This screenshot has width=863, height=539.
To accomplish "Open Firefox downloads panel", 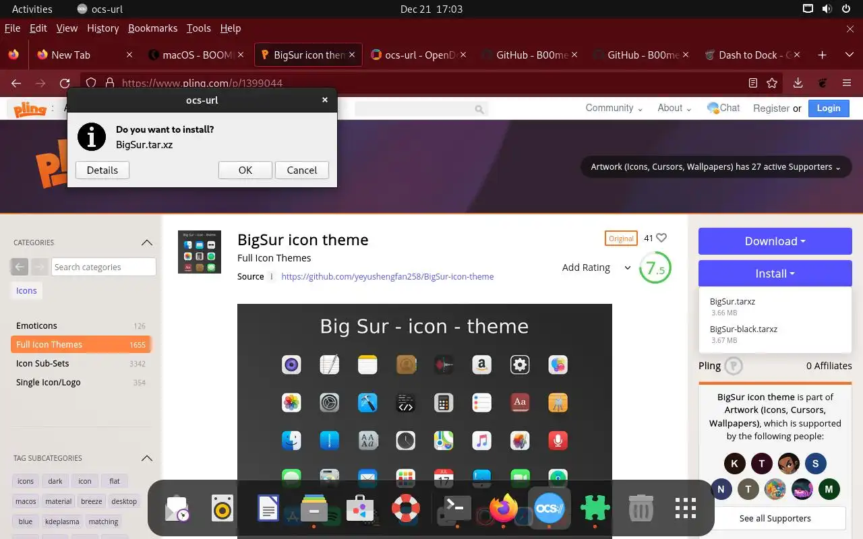I will click(798, 84).
